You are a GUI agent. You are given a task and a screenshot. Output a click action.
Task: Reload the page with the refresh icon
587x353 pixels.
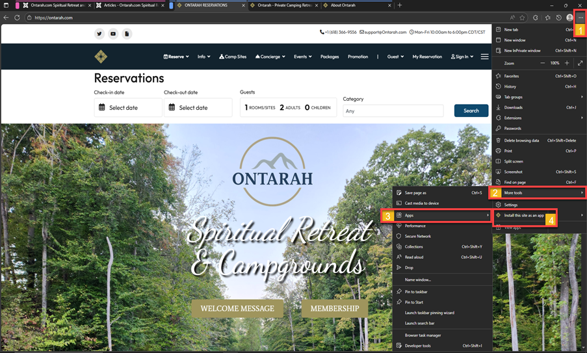pyautogui.click(x=17, y=18)
